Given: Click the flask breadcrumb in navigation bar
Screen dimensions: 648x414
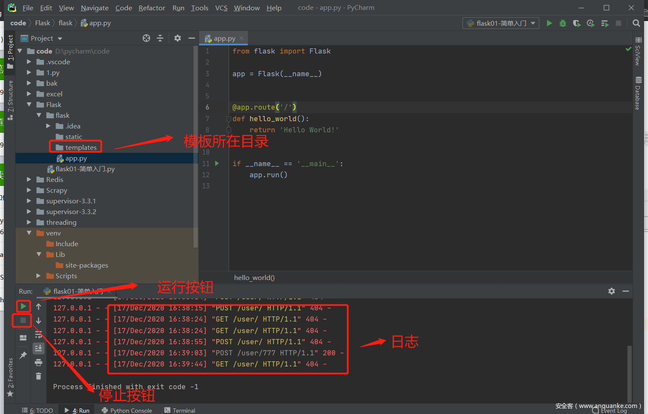Looking at the screenshot, I should (x=65, y=23).
